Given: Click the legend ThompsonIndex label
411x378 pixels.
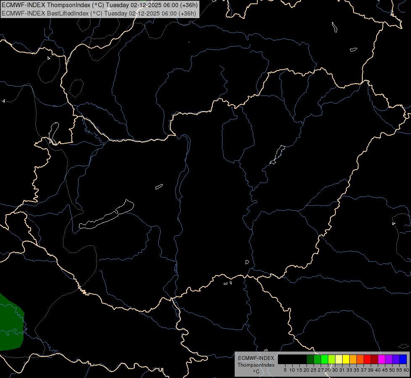Looking at the screenshot, I should [x=256, y=365].
